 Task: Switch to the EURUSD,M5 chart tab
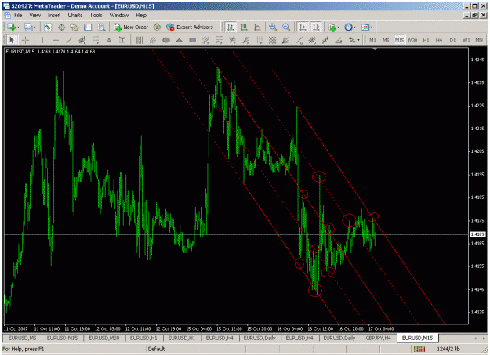click(x=22, y=338)
